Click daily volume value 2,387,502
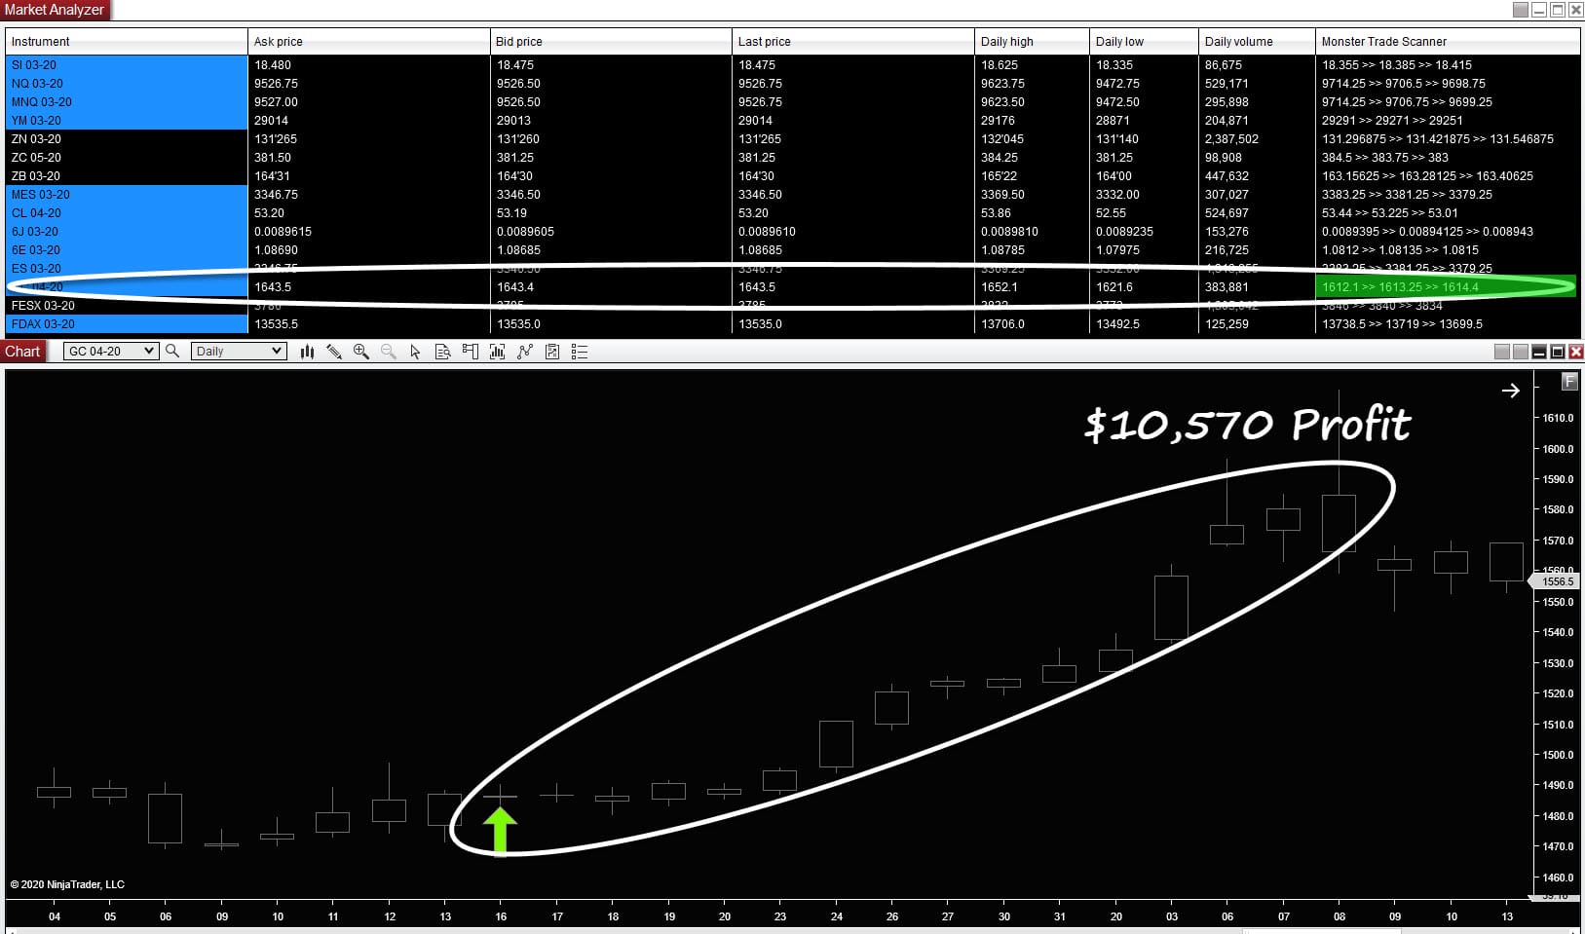 click(1231, 139)
